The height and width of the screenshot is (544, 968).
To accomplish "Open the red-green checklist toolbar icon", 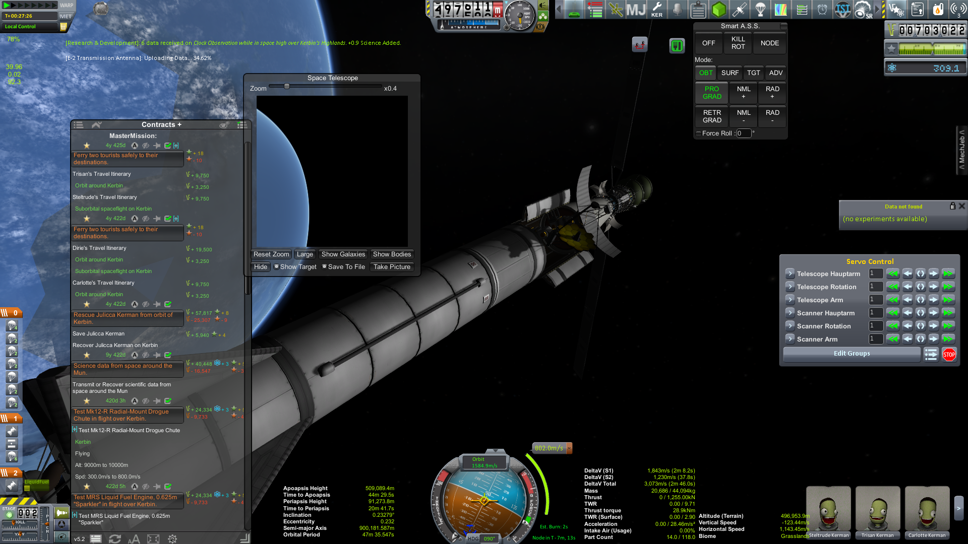I will click(x=595, y=9).
